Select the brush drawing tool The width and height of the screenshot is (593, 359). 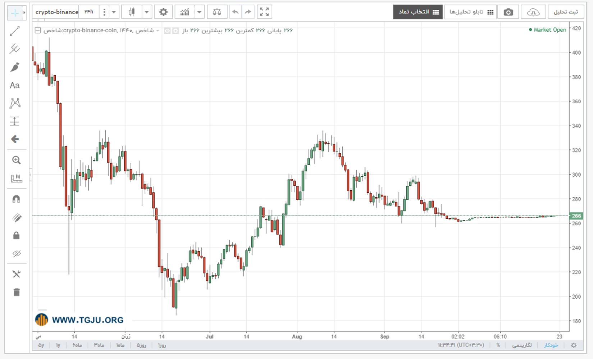pos(15,67)
